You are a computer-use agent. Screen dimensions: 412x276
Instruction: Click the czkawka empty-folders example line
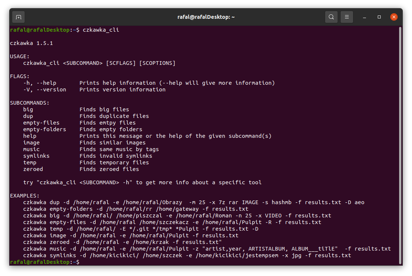coord(135,209)
